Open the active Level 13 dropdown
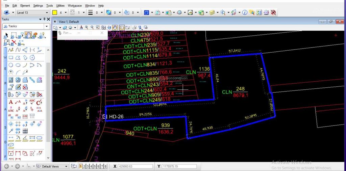This screenshot has width=346, height=171. coord(33,12)
